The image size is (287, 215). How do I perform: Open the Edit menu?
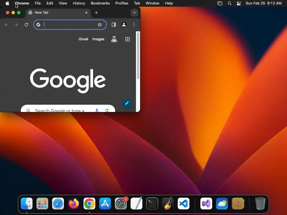[50, 3]
